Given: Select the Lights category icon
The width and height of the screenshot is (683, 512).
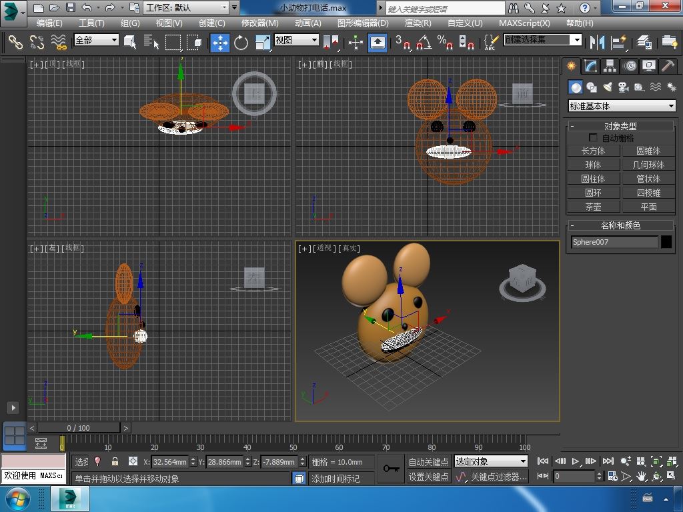Looking at the screenshot, I should pyautogui.click(x=607, y=87).
